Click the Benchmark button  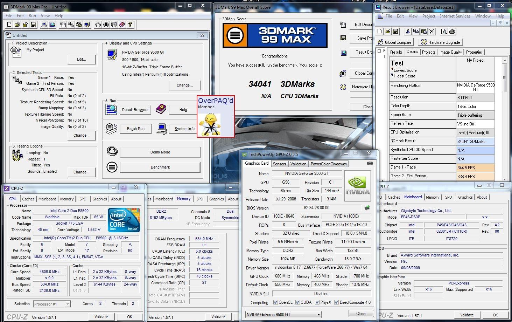(x=160, y=167)
